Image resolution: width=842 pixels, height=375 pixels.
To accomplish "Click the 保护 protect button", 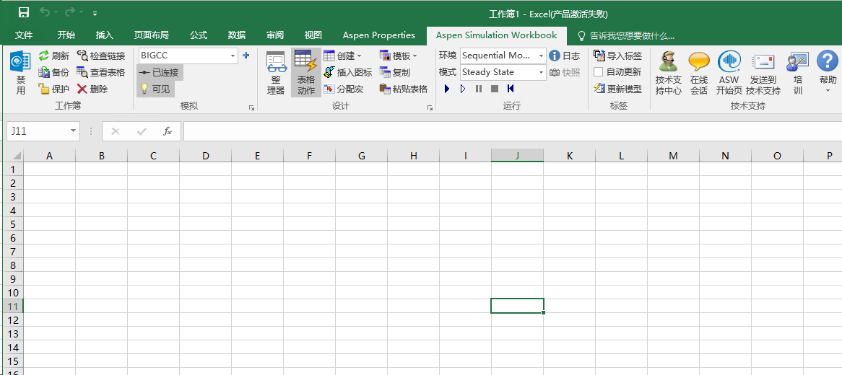I will click(x=53, y=89).
